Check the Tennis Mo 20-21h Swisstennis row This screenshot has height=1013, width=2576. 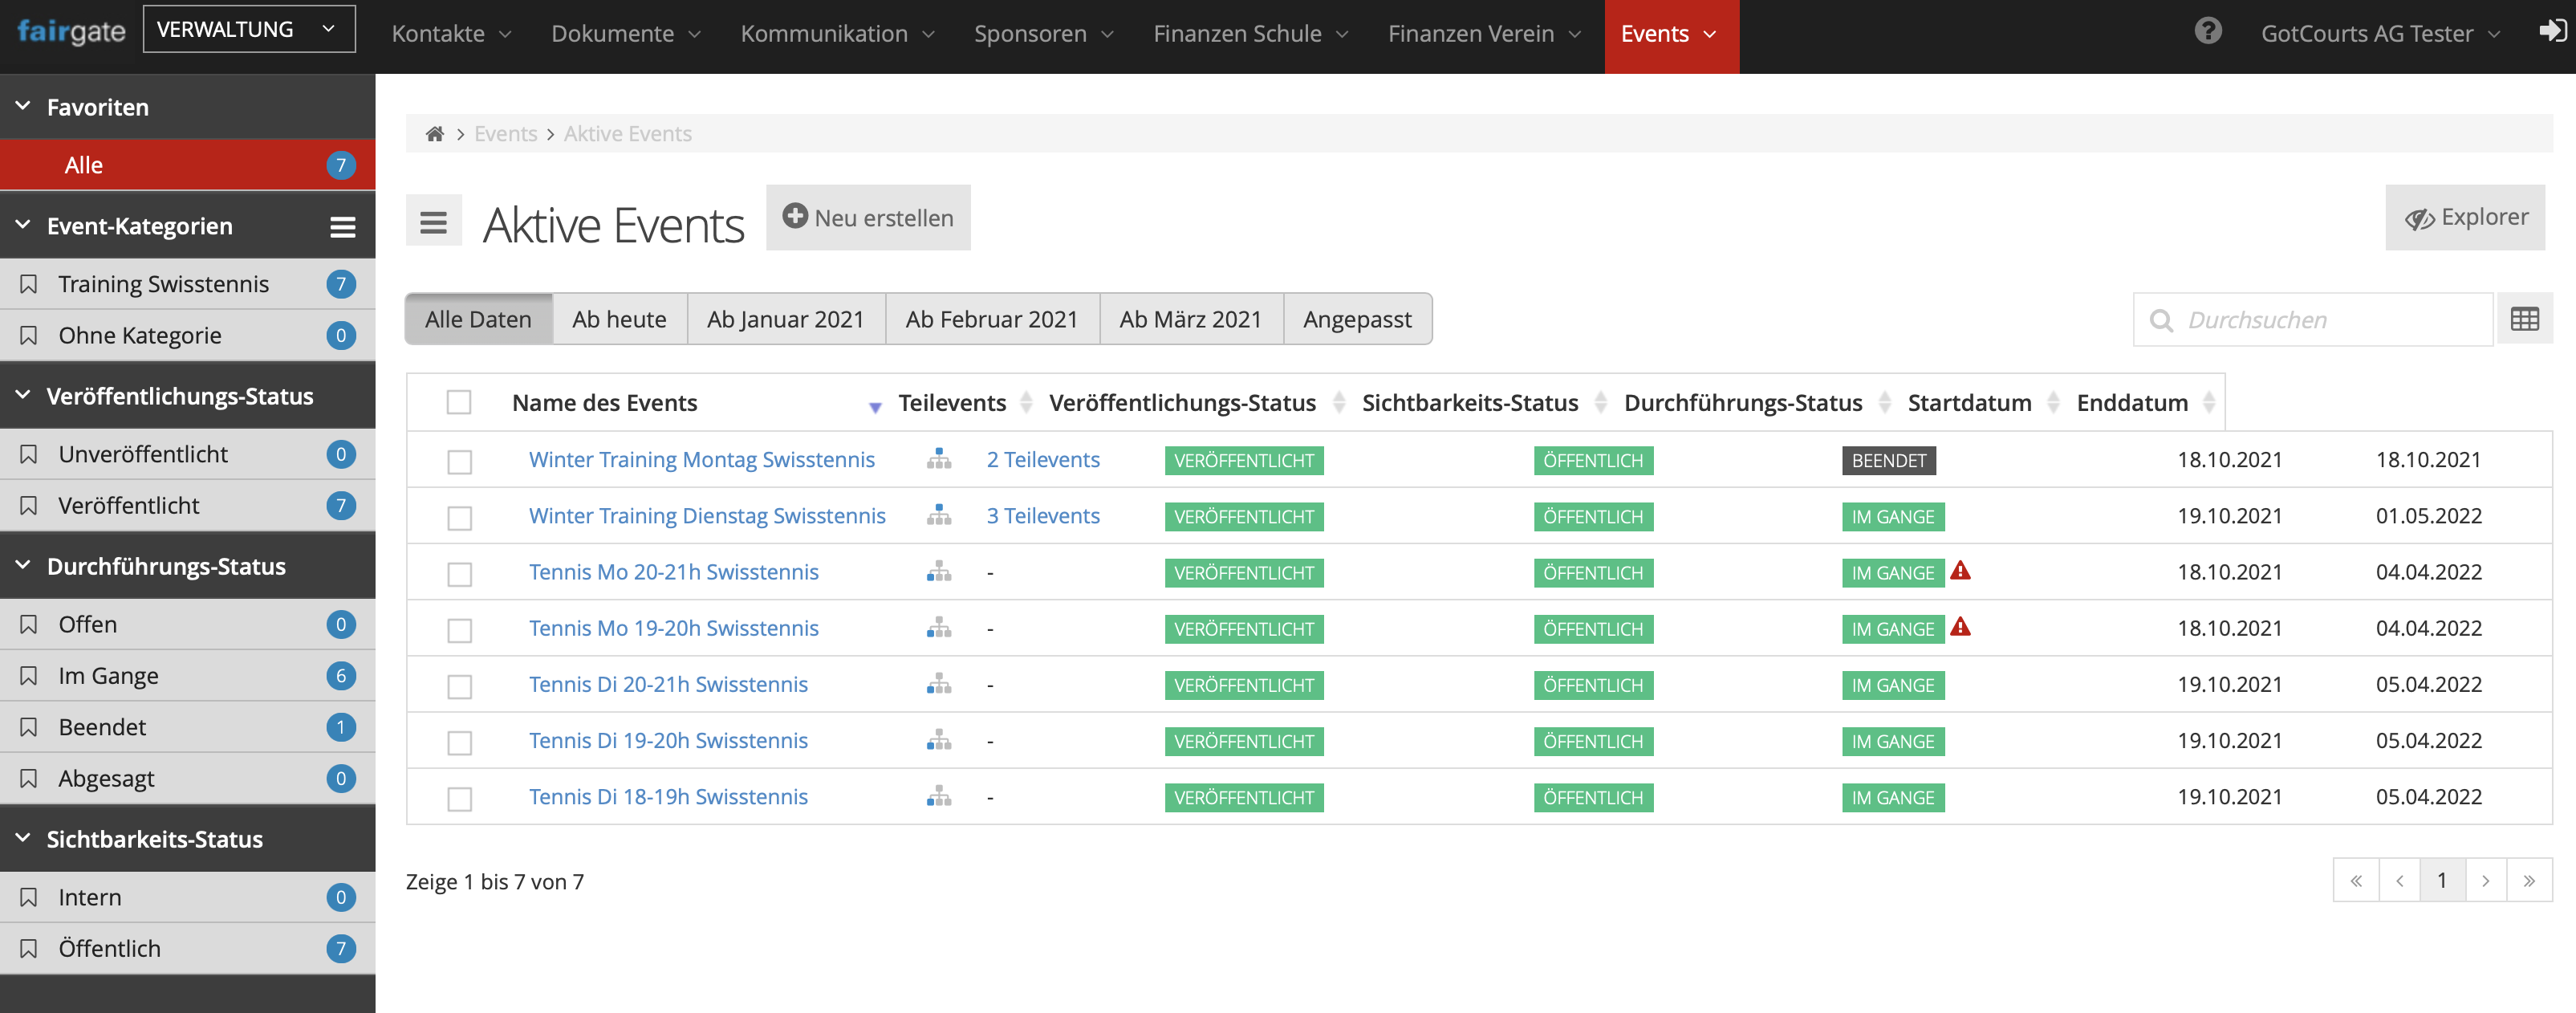[459, 573]
